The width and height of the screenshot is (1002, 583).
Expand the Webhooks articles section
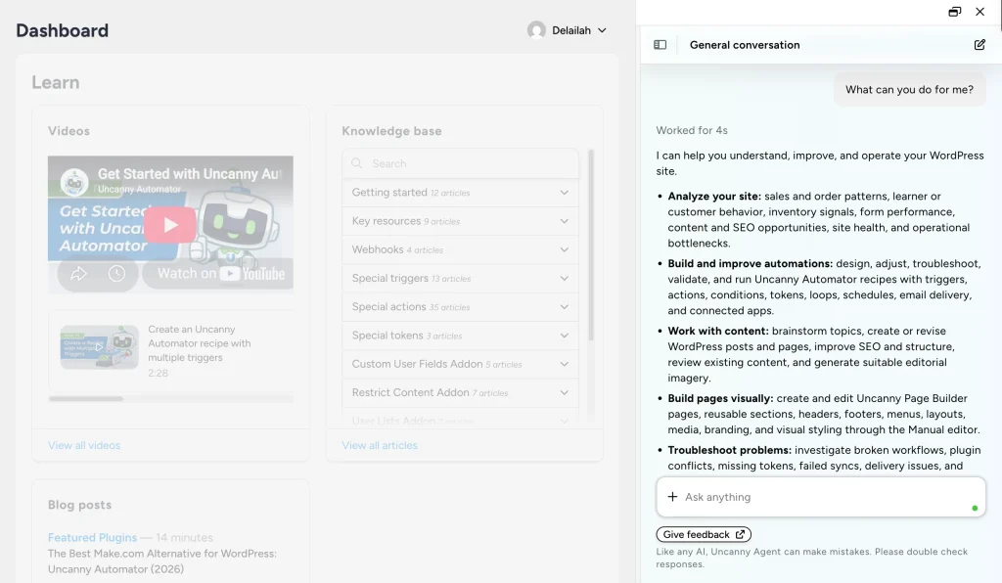460,249
